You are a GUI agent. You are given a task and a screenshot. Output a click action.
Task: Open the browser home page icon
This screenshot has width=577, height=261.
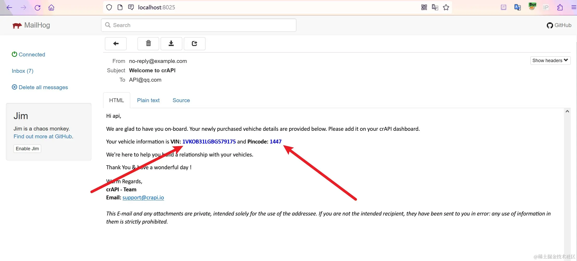(x=51, y=8)
